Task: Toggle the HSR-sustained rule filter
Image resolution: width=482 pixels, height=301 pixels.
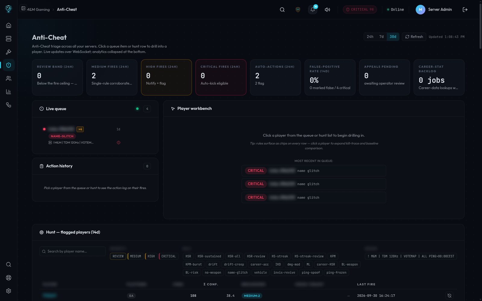Action: 209,256
